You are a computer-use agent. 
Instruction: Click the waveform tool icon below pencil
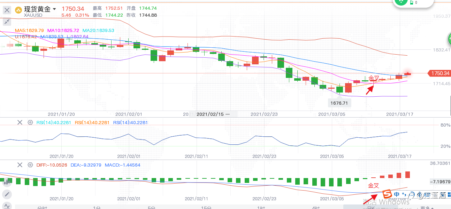point(7,206)
